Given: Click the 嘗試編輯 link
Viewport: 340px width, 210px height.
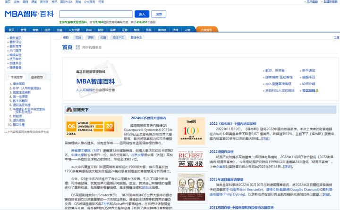Looking at the screenshot, I should 308,90.
